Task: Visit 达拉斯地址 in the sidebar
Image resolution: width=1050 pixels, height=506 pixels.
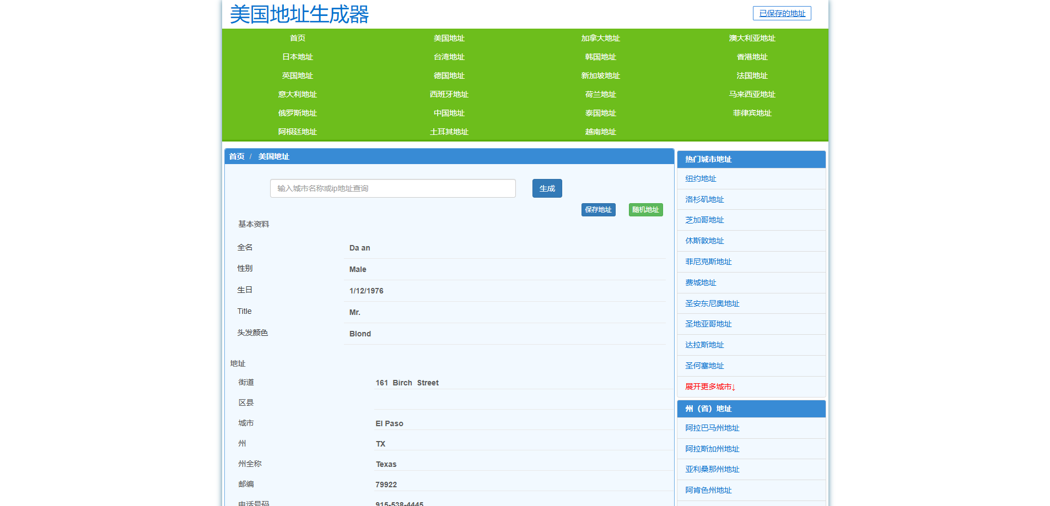Action: point(704,345)
